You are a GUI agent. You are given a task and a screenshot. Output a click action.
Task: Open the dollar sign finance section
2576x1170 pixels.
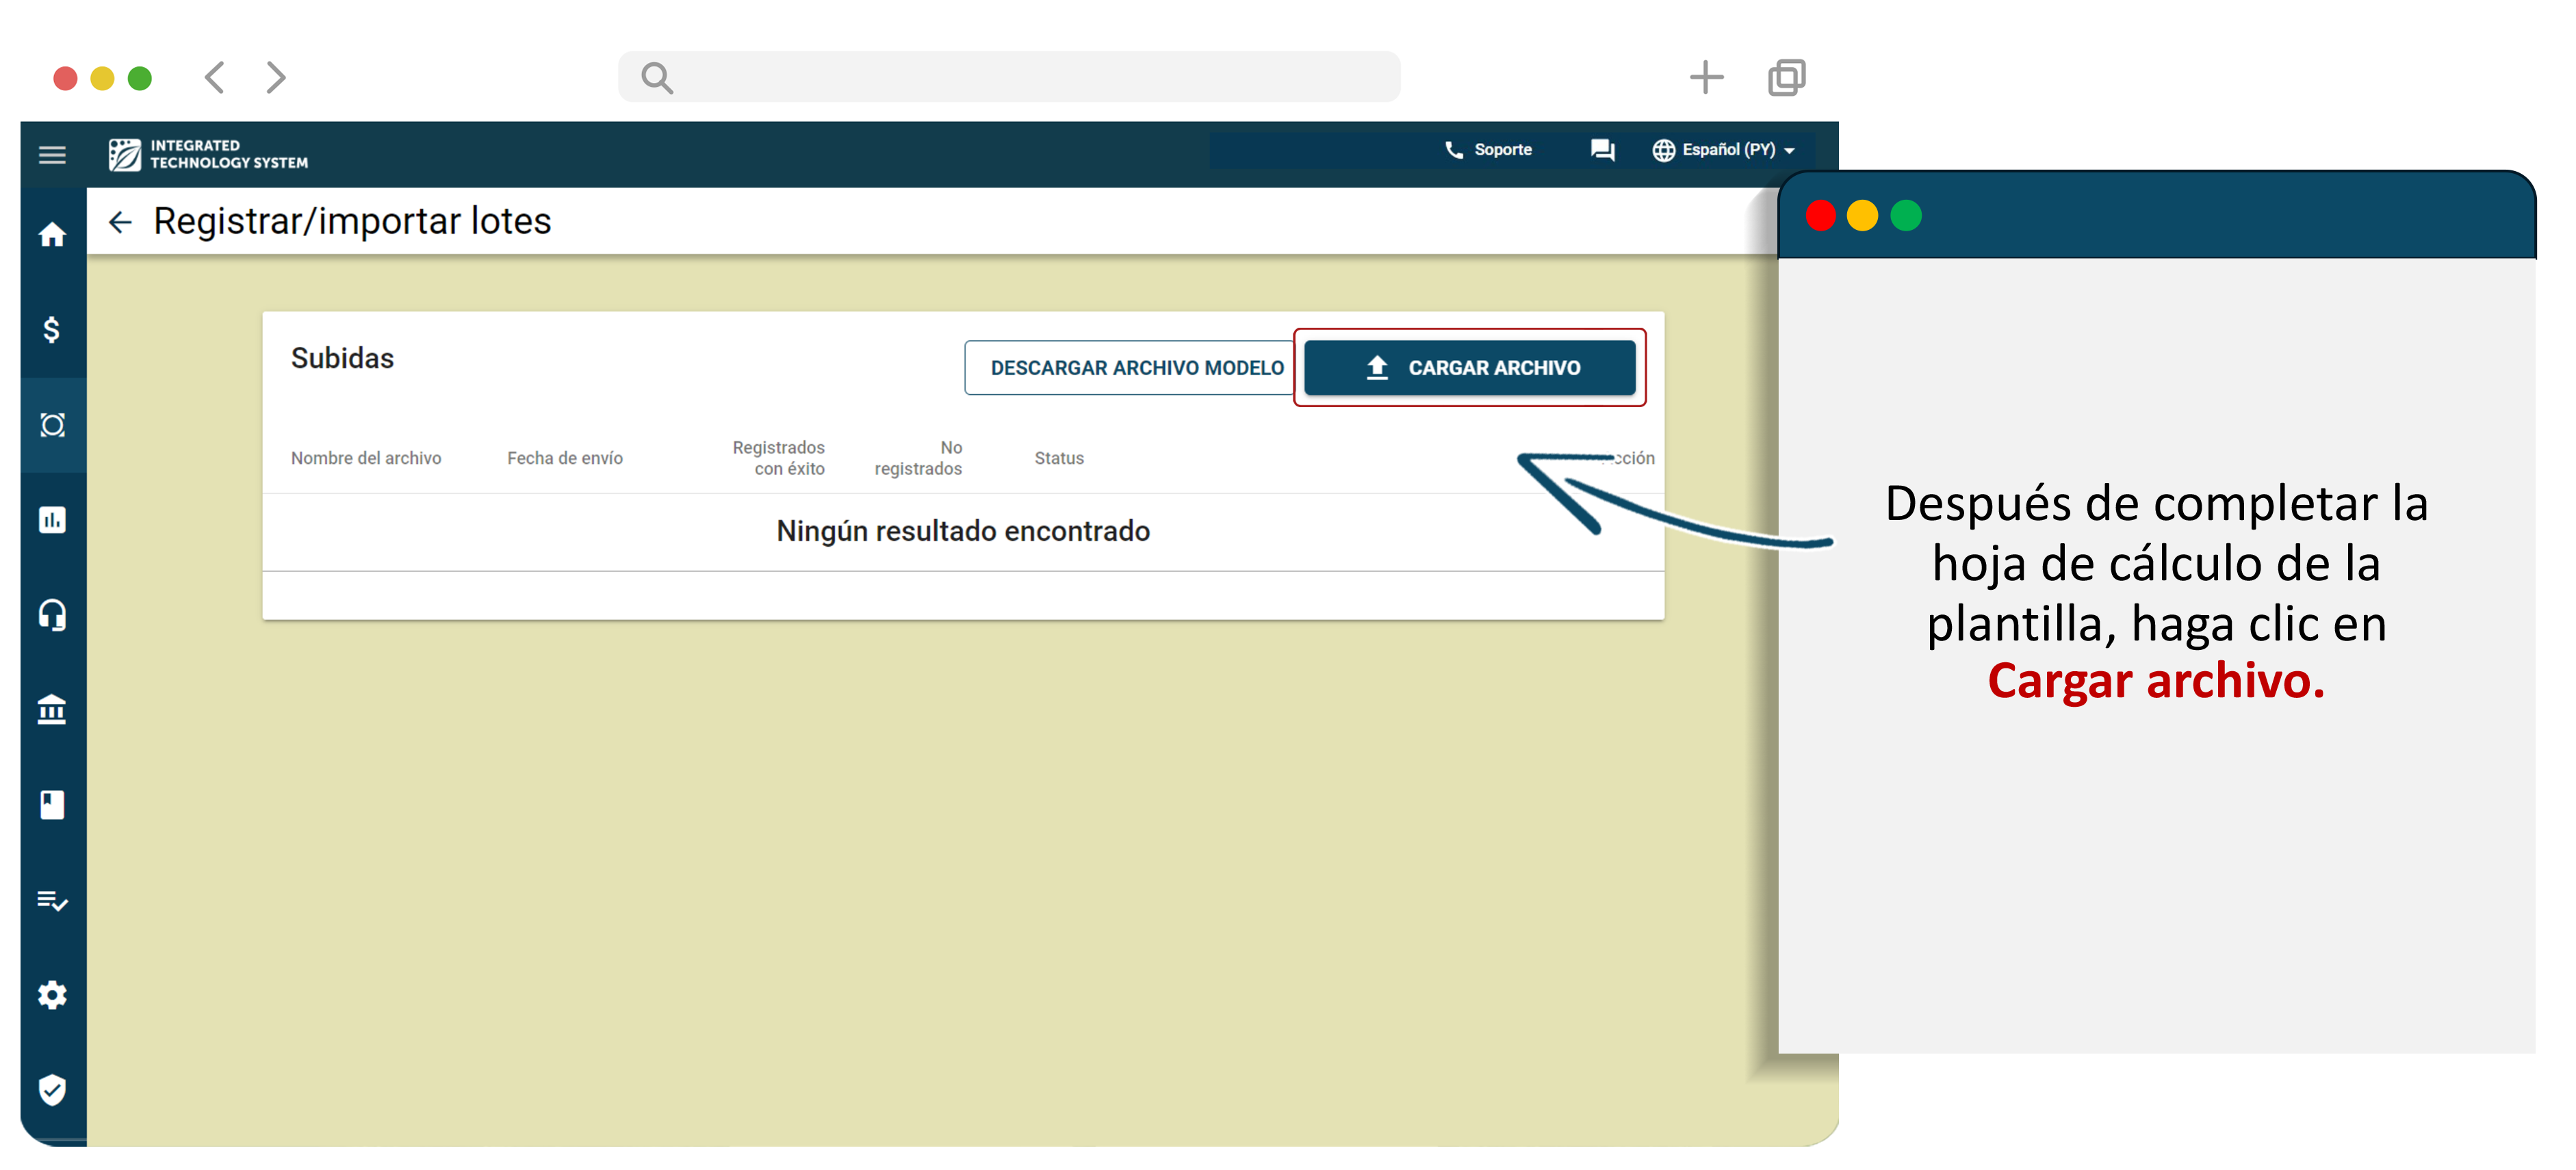point(52,329)
